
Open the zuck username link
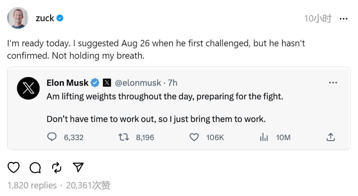coord(45,18)
